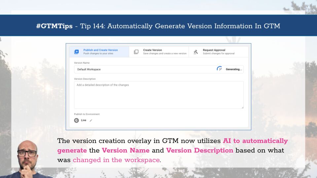This screenshot has height=178, width=317.
Task: Click the 'Publish to Environment' label
Action: (87, 114)
